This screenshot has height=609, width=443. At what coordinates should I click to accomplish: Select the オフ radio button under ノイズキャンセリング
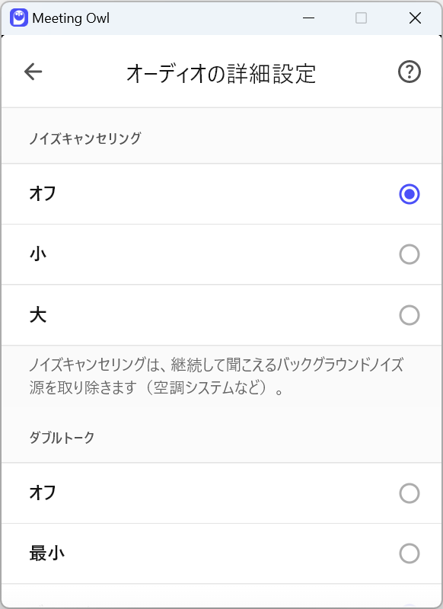point(410,194)
